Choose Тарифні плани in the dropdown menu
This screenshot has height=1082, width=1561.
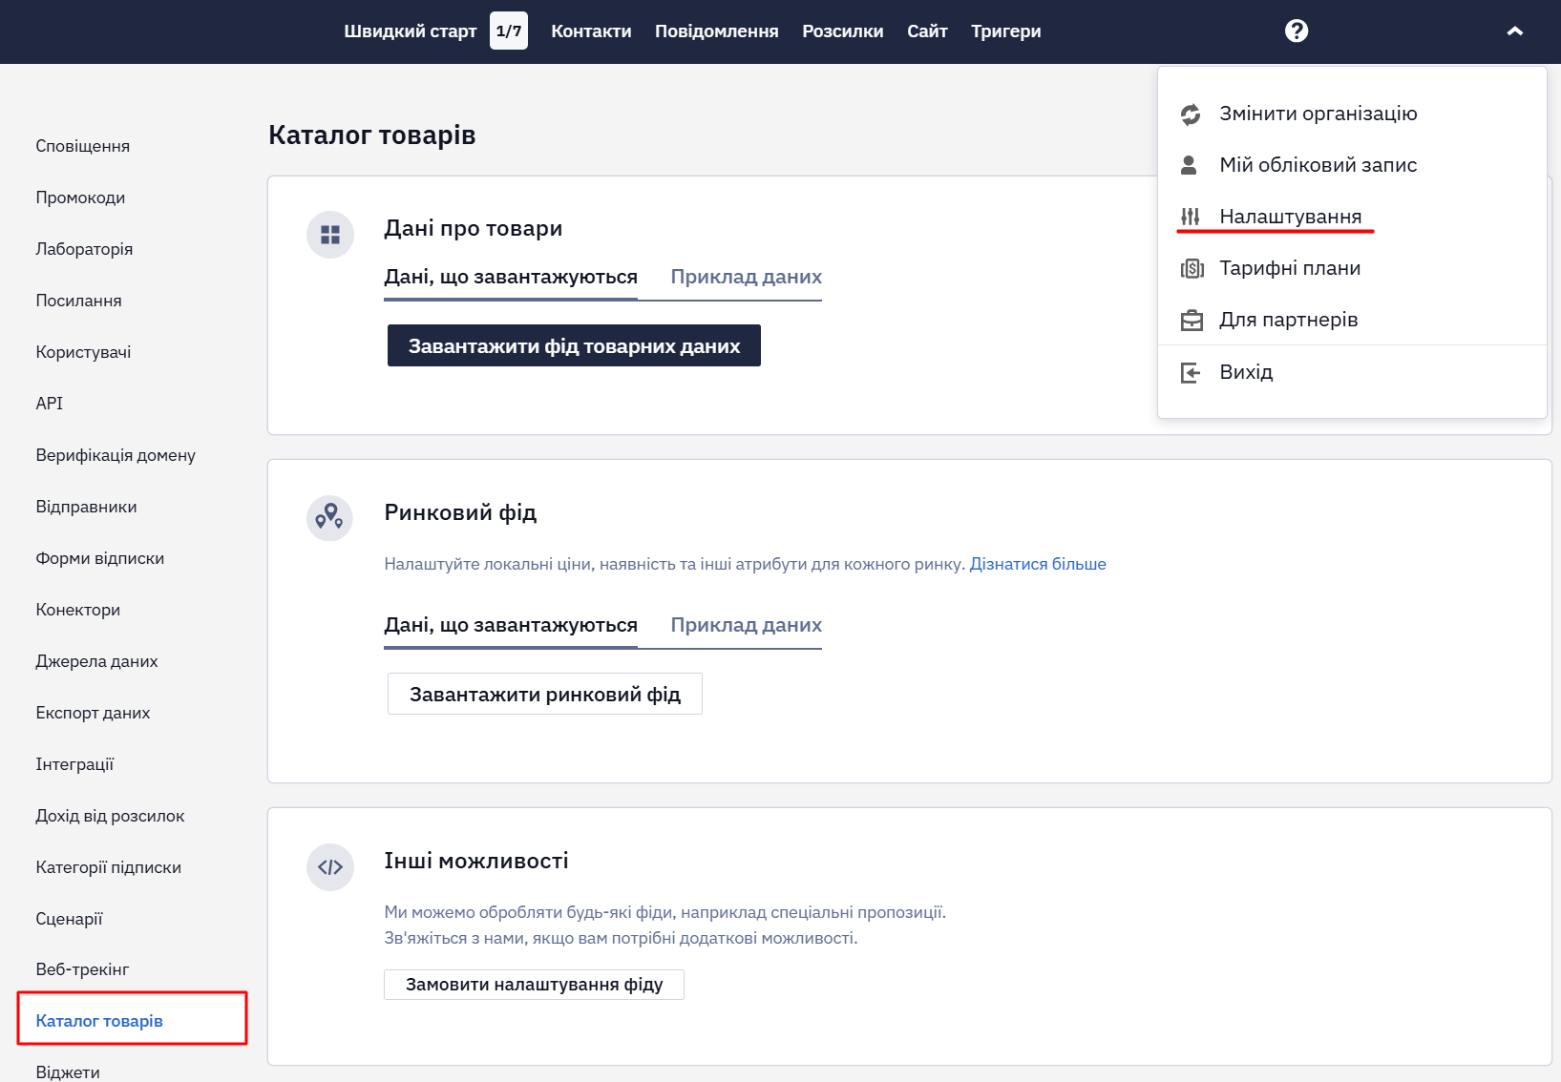coord(1290,268)
